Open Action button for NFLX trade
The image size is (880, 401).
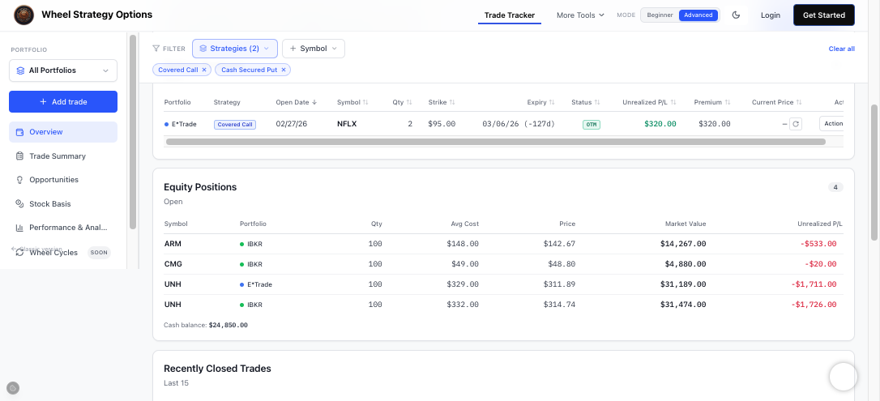(x=831, y=123)
